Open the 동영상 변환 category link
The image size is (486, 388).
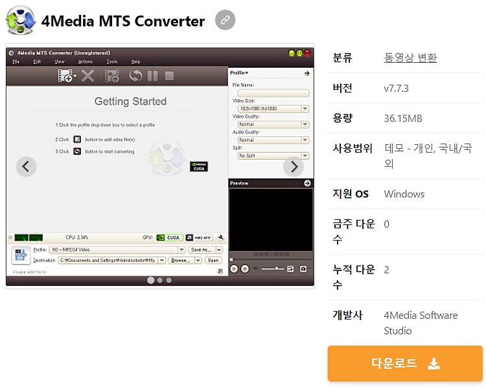click(410, 58)
